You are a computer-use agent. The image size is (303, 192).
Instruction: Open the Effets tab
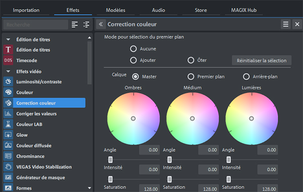pyautogui.click(x=73, y=10)
